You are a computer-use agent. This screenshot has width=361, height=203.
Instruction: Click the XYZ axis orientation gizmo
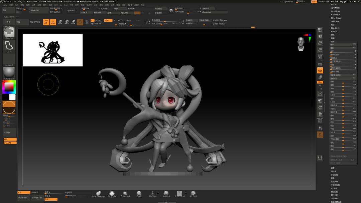coord(308,37)
